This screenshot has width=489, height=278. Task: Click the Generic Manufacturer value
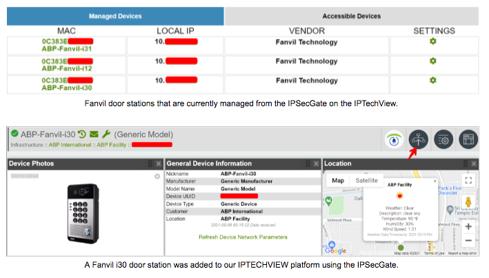tap(246, 181)
